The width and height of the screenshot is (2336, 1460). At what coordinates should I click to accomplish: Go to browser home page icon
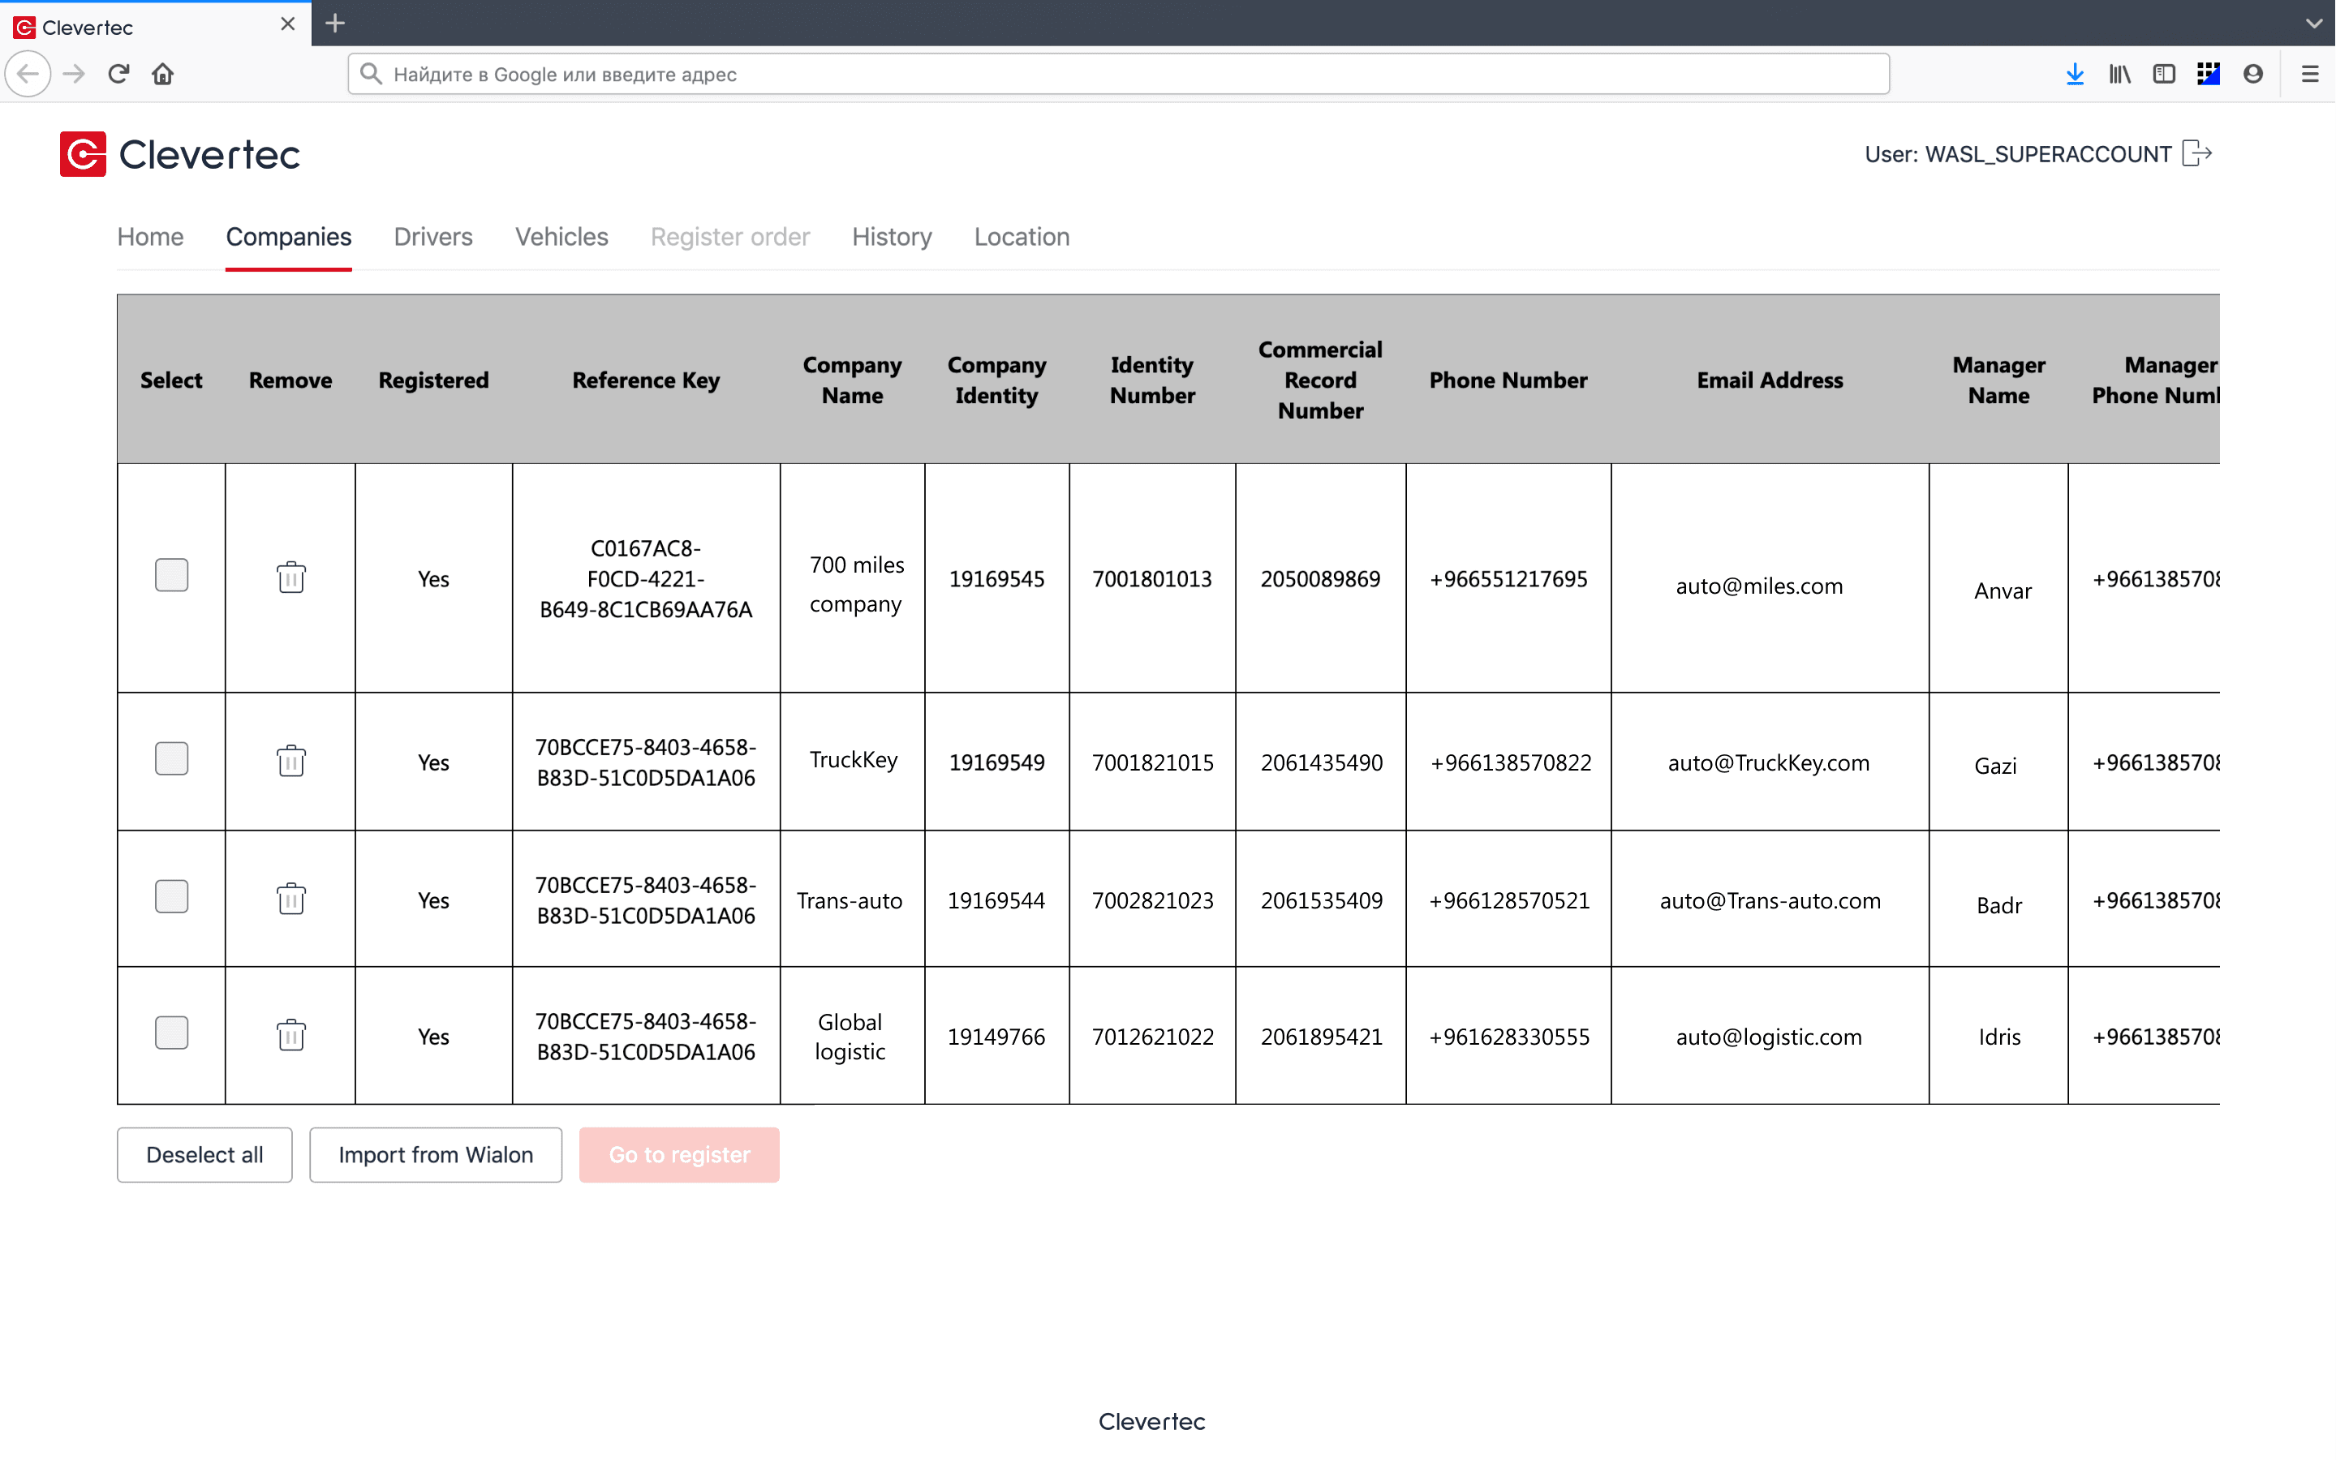click(x=162, y=75)
